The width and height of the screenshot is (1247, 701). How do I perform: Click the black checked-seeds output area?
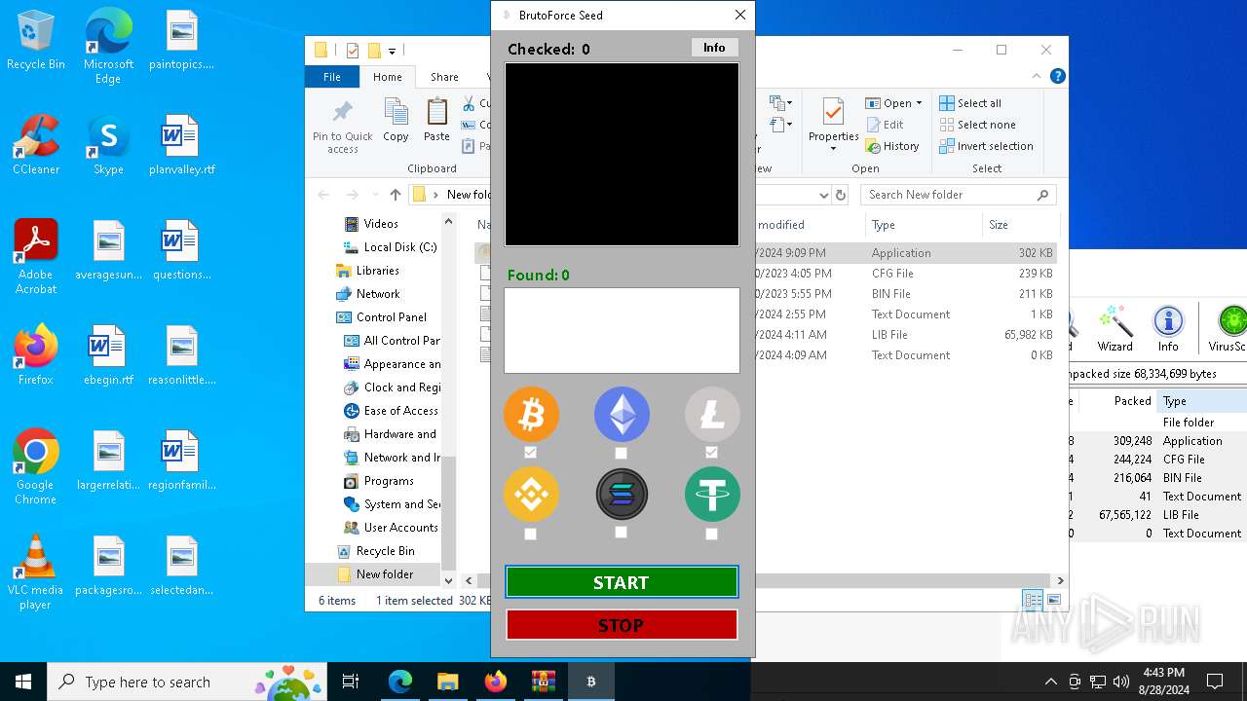[622, 155]
